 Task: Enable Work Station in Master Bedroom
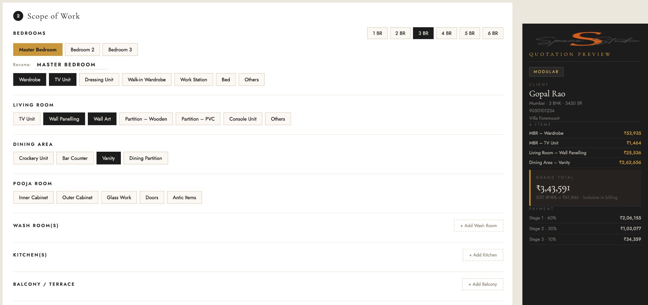(x=193, y=79)
